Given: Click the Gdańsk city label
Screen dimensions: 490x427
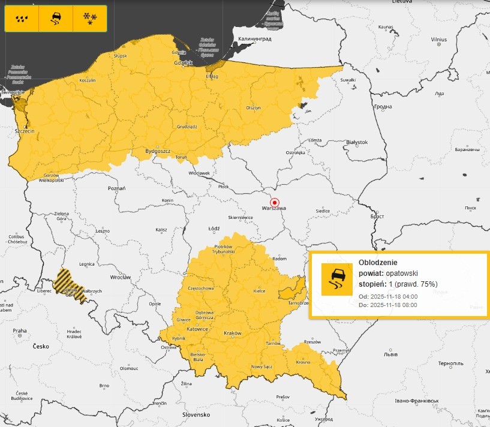Looking at the screenshot, I should pos(184,63).
